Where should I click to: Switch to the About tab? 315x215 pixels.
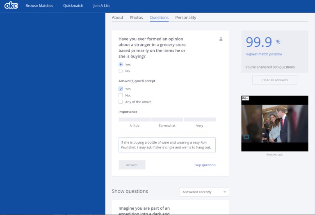coord(117,18)
